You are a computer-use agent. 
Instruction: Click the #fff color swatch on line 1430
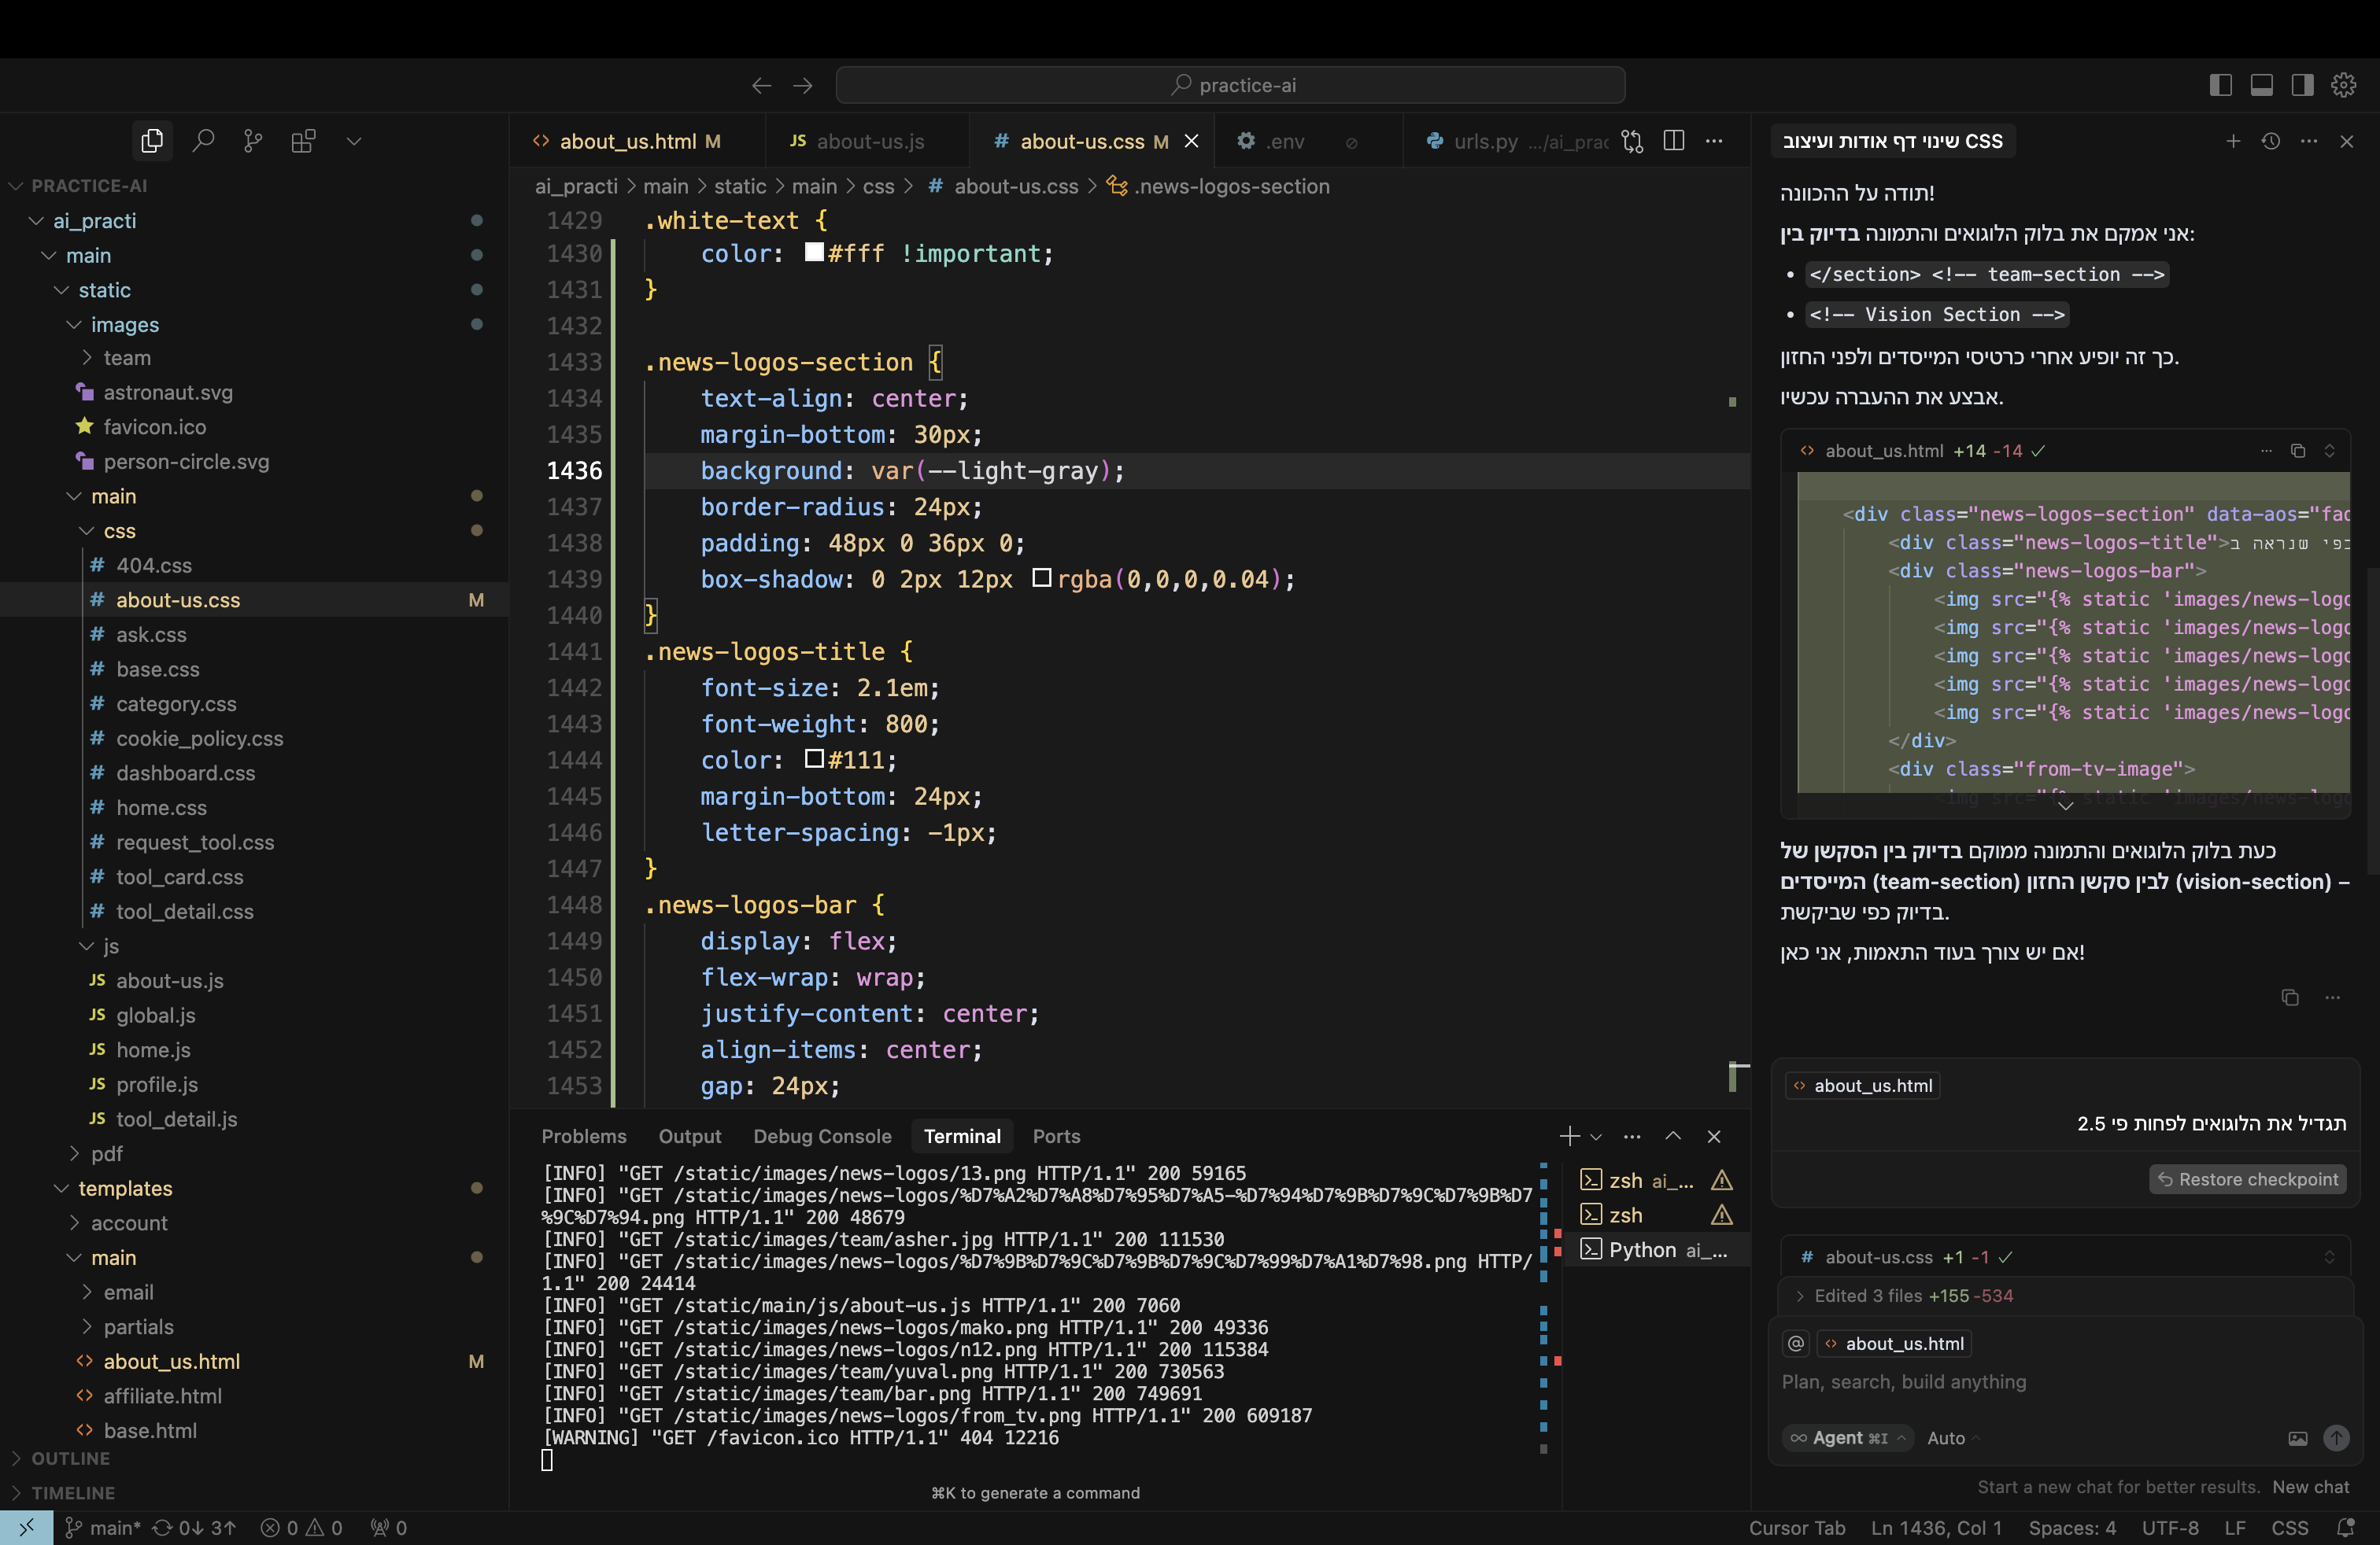pyautogui.click(x=814, y=253)
